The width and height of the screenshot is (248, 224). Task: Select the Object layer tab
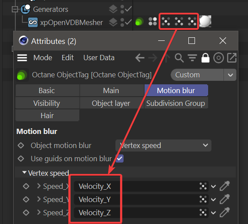111,103
